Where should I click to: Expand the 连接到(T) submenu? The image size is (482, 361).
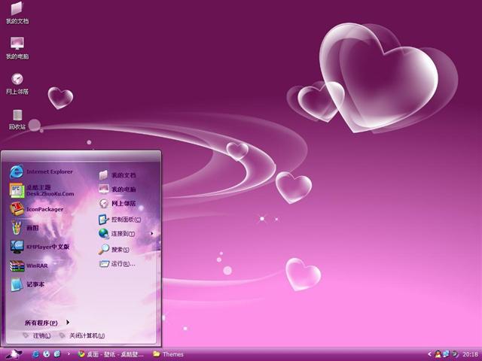[x=124, y=234]
